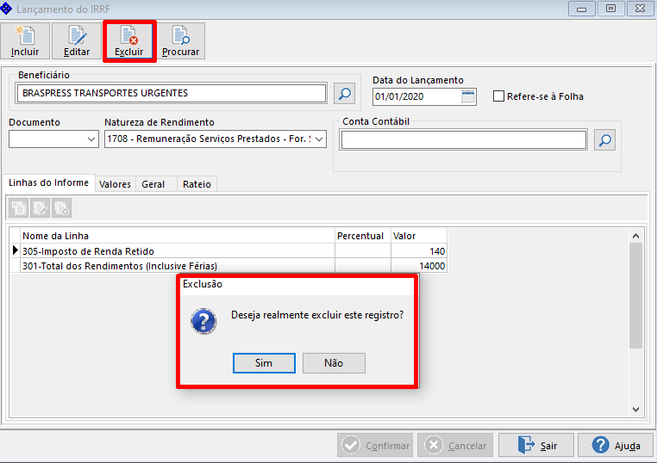The height and width of the screenshot is (463, 657).
Task: Click the question mark icon in Exclusão dialog
Action: pyautogui.click(x=203, y=321)
